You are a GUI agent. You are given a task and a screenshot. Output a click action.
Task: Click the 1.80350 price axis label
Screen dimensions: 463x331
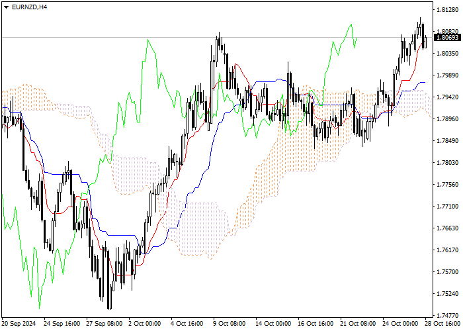[448, 54]
